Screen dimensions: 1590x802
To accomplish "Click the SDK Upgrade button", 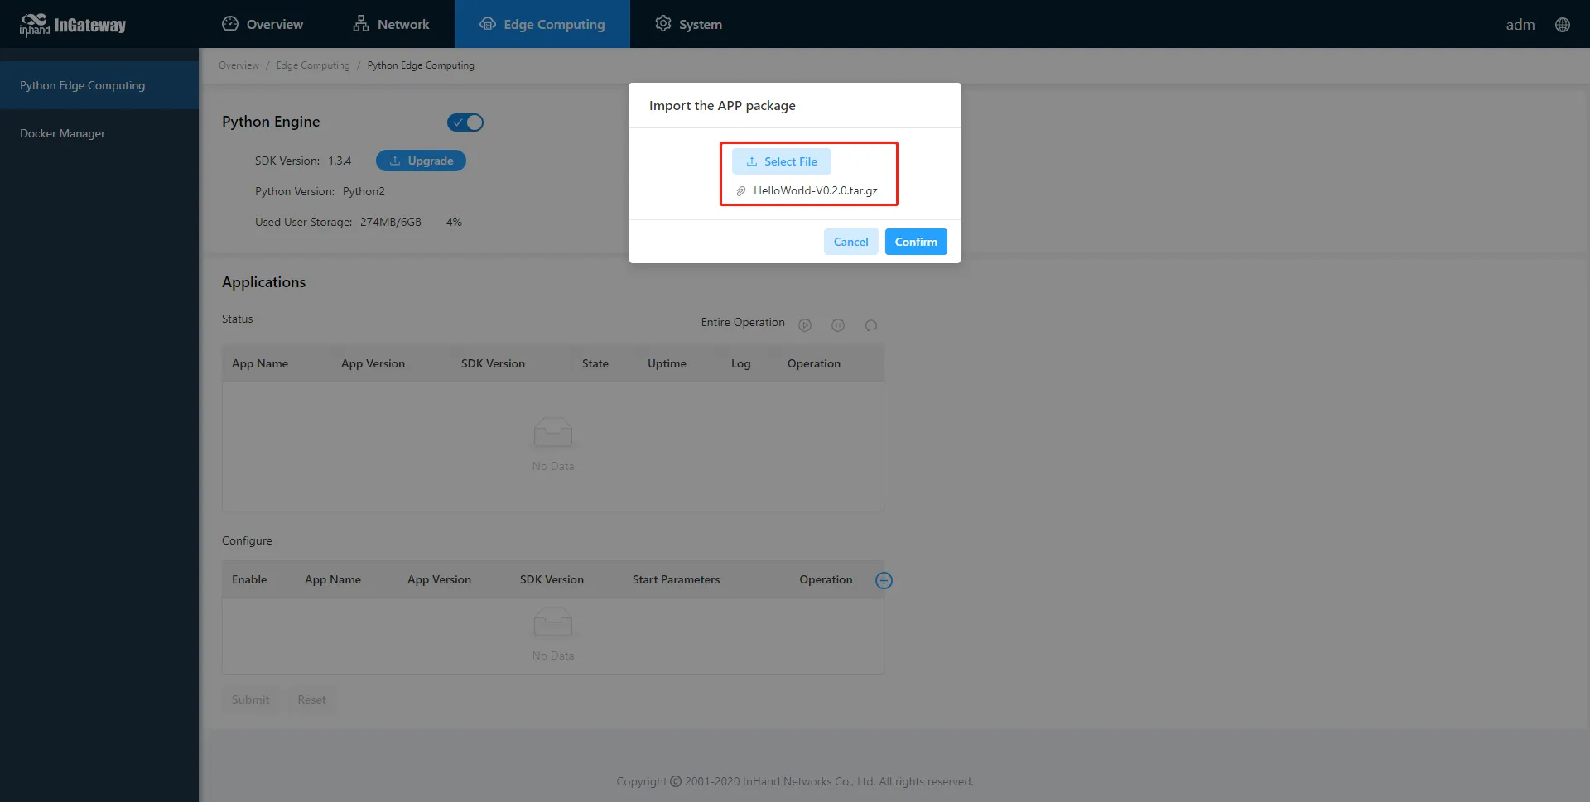I will (421, 161).
